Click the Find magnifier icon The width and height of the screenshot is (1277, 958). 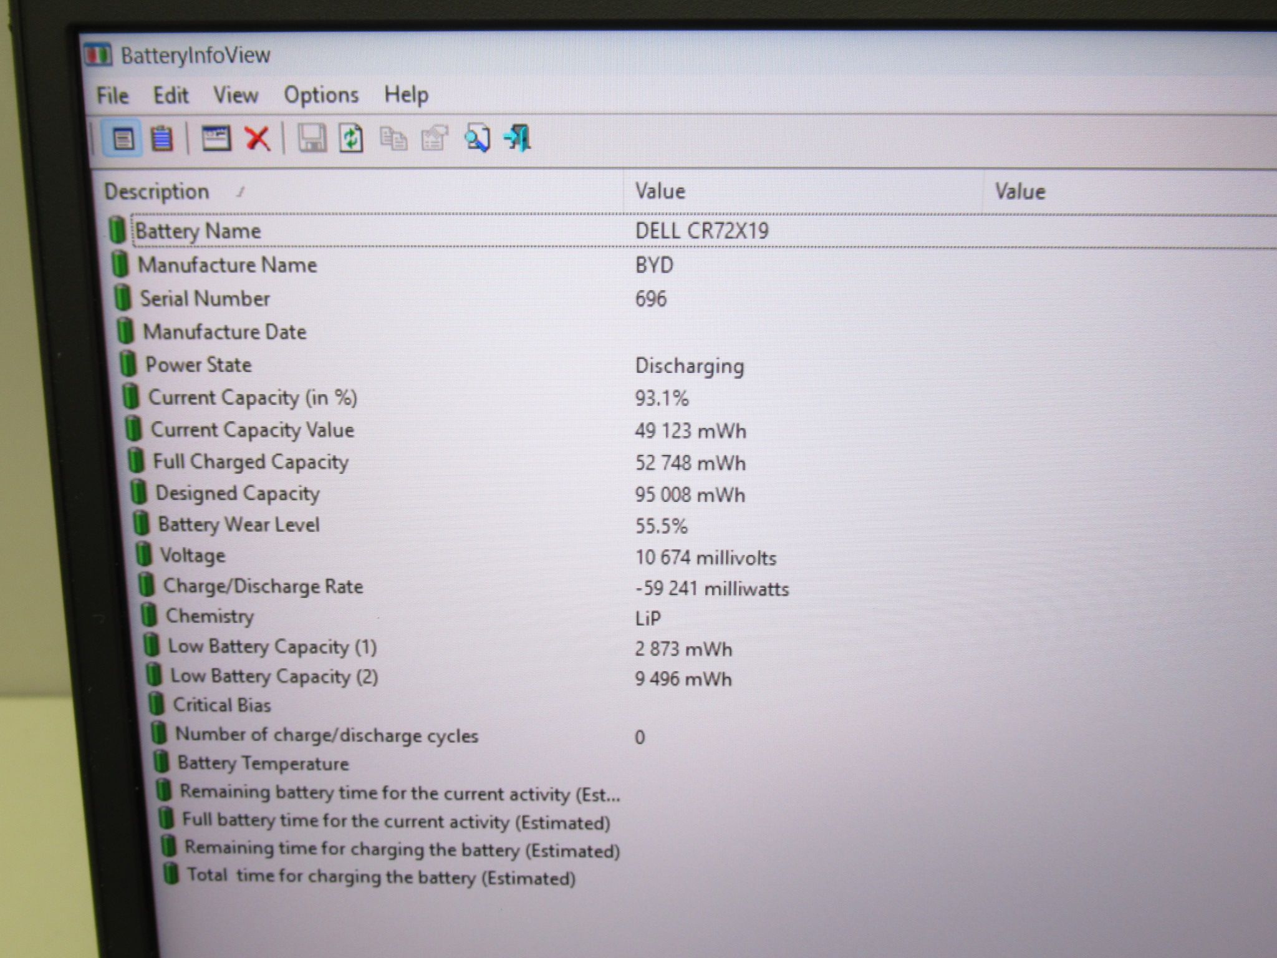click(477, 138)
